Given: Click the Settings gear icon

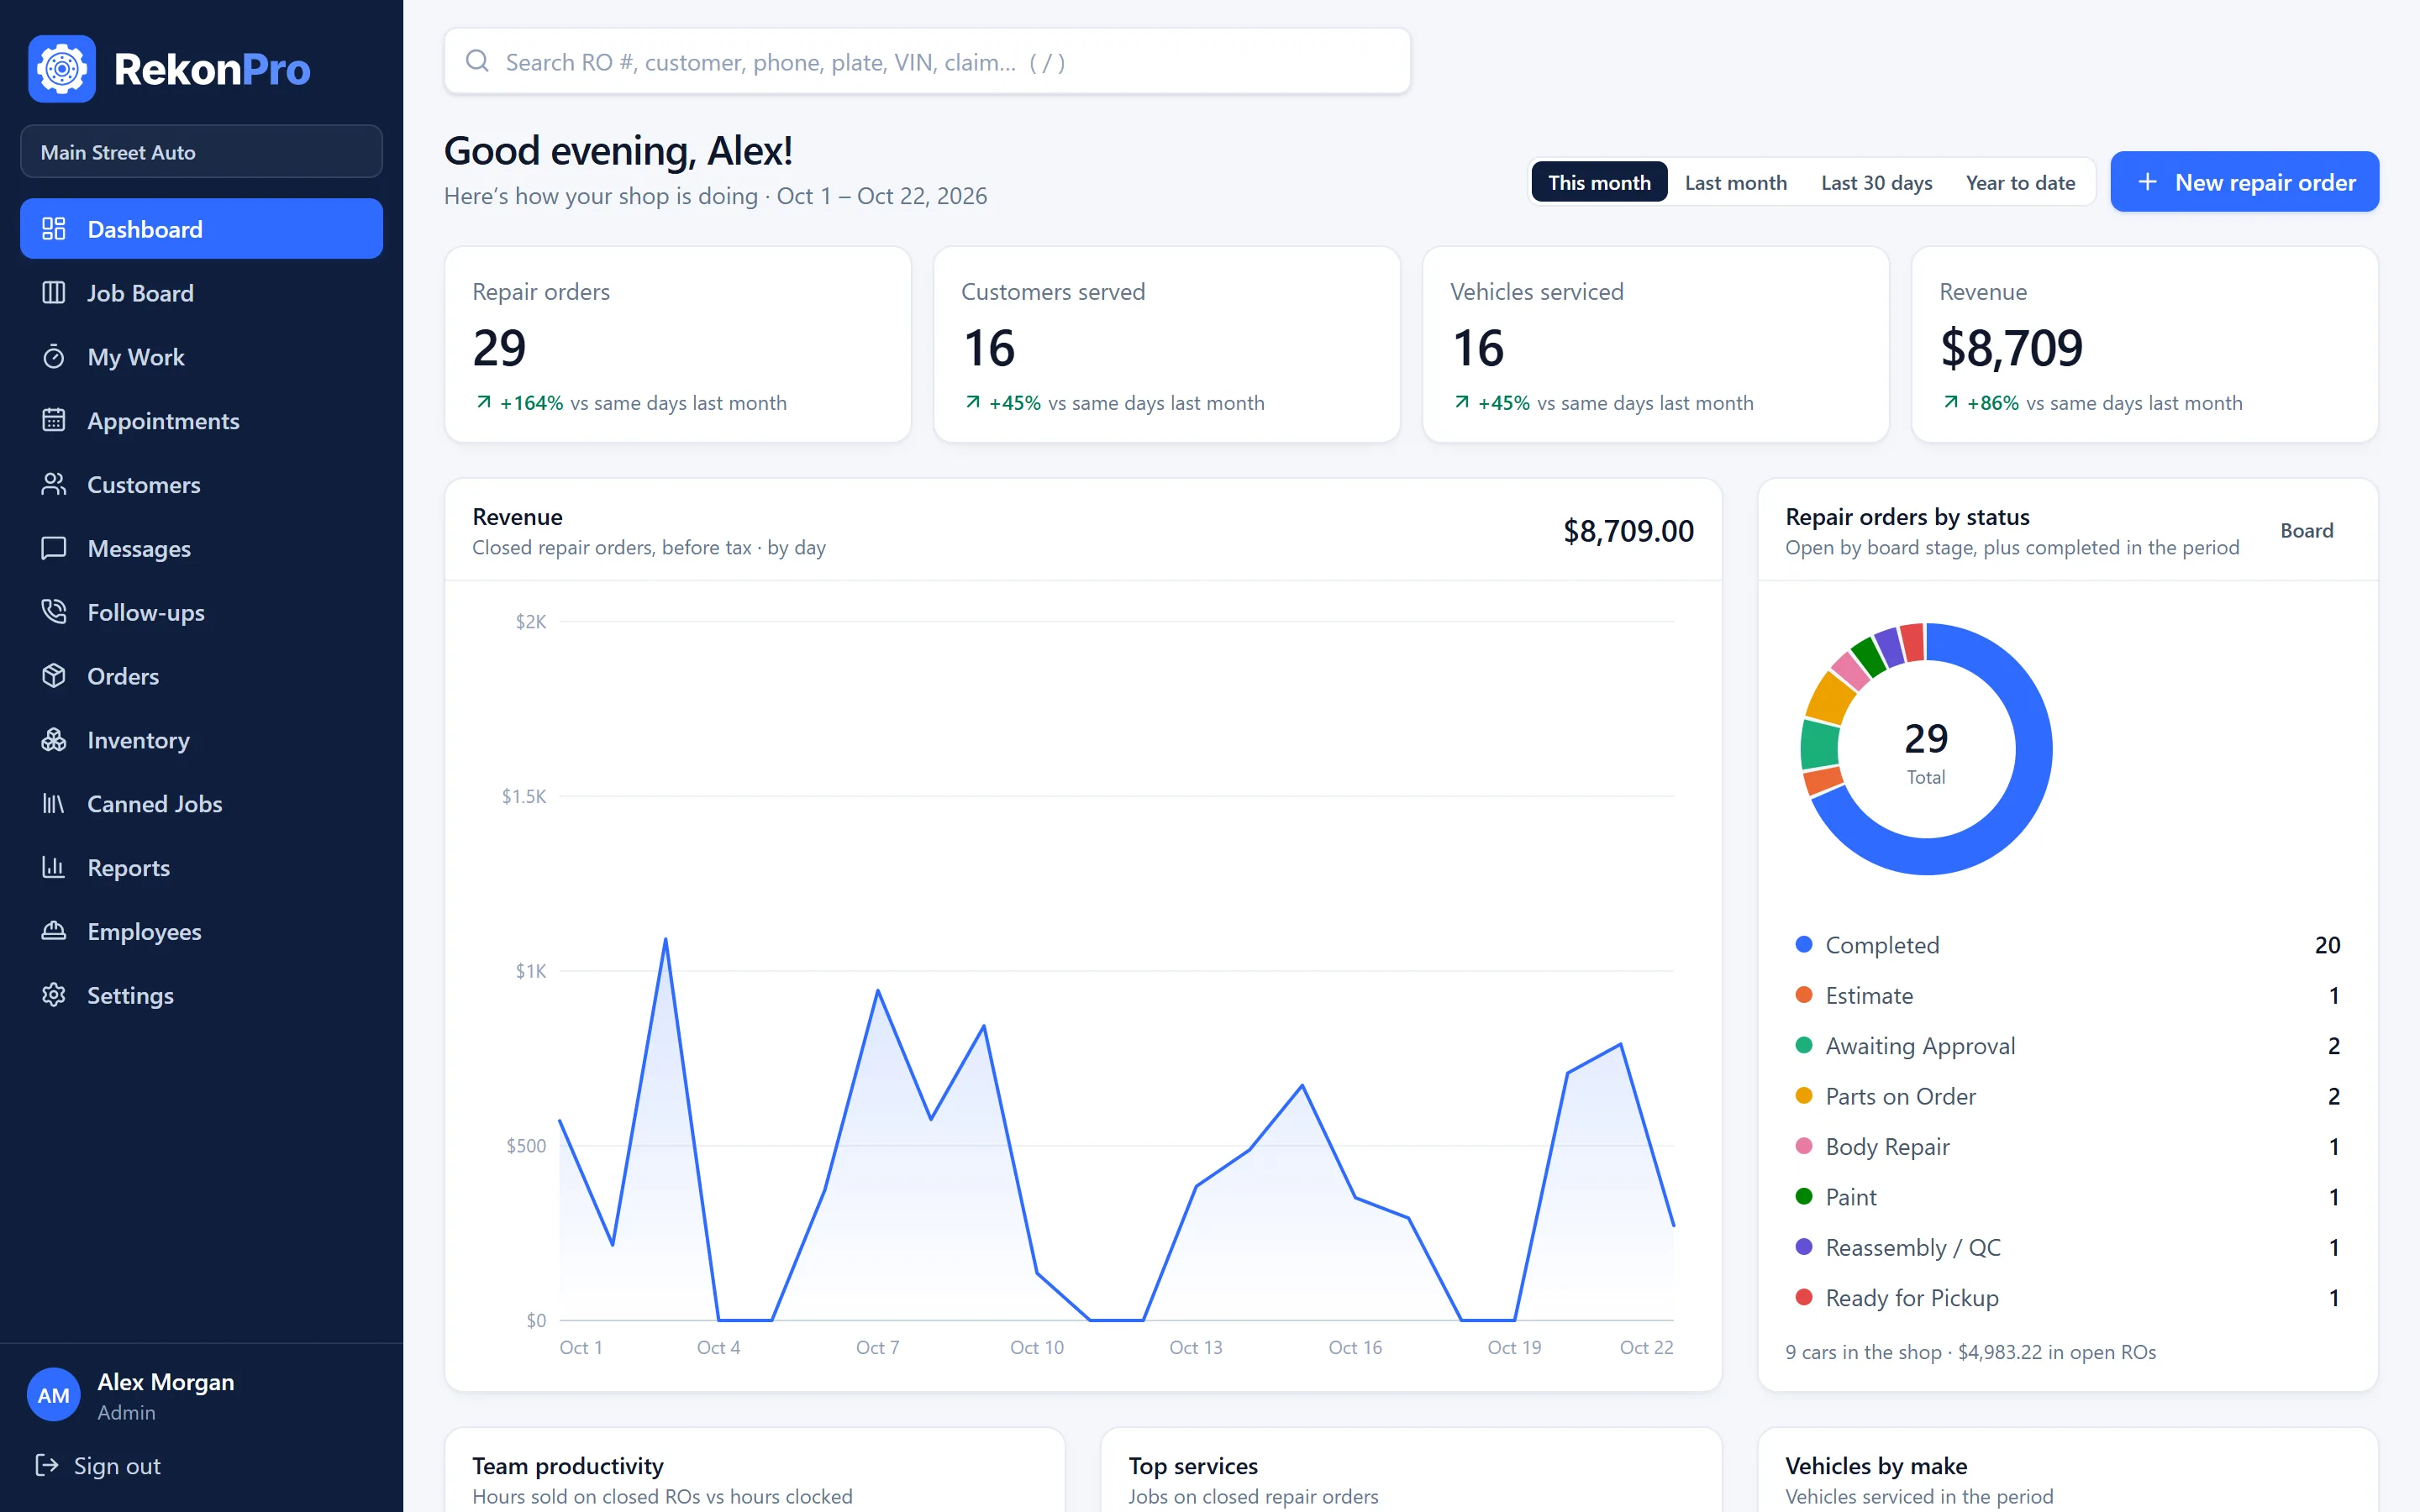Looking at the screenshot, I should coord(54,995).
